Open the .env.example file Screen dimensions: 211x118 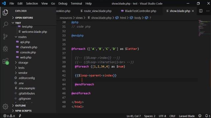[x=27, y=88]
